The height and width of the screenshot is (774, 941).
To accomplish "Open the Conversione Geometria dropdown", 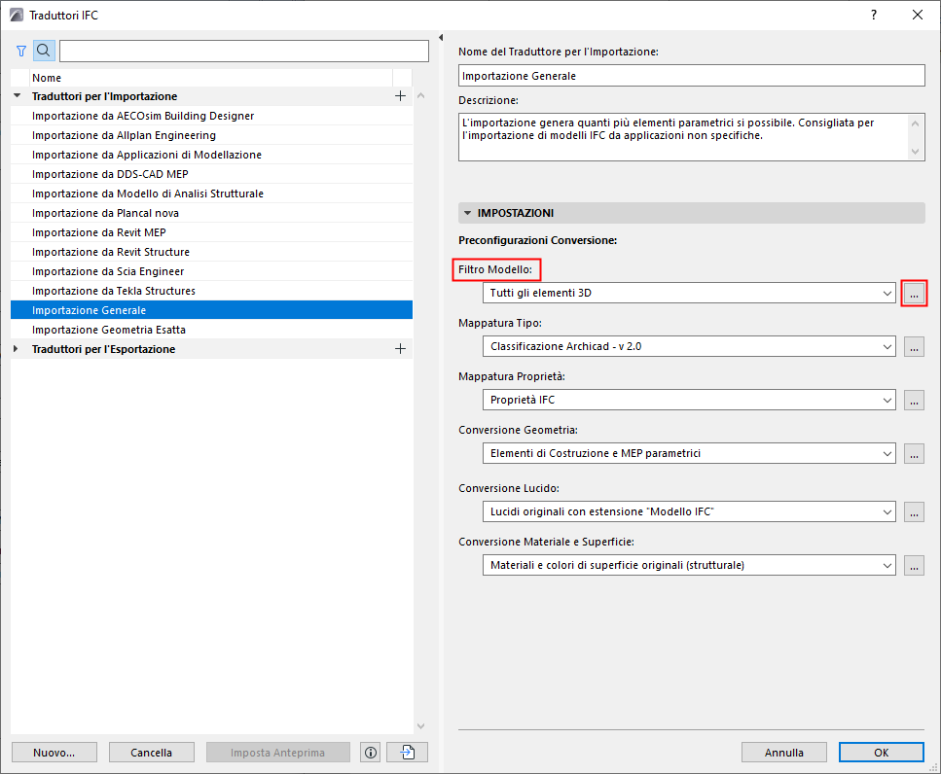I will pos(689,453).
